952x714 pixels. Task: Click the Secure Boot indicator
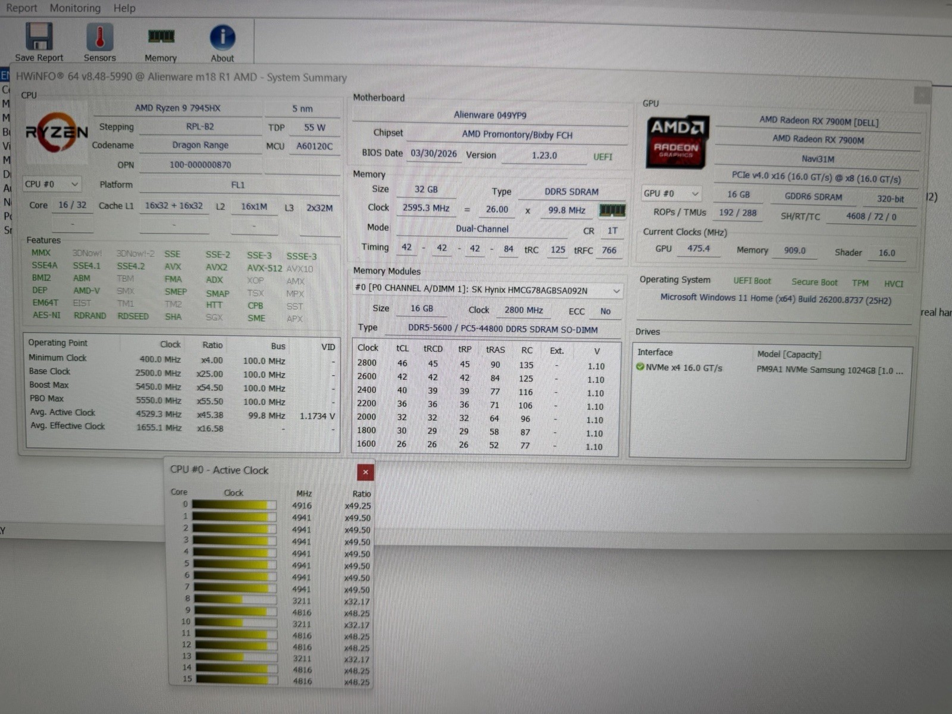[x=814, y=283]
